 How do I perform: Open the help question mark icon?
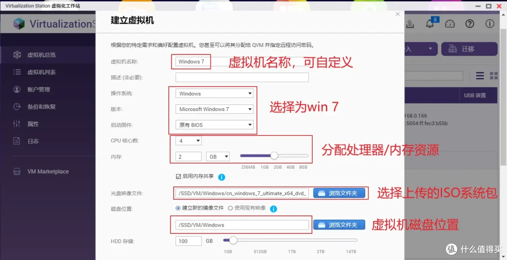tap(470, 23)
